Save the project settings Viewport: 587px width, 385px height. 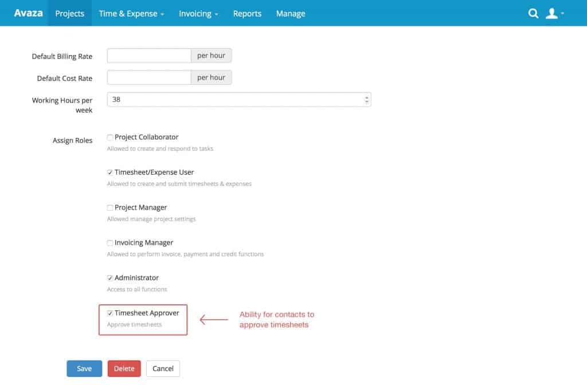coord(84,368)
